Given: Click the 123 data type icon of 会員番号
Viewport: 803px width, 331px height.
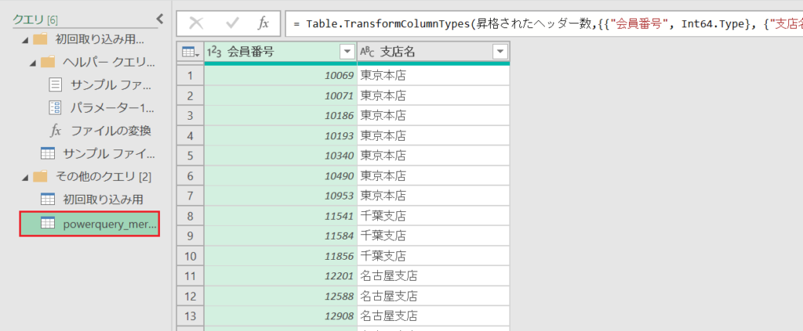Looking at the screenshot, I should click(215, 51).
